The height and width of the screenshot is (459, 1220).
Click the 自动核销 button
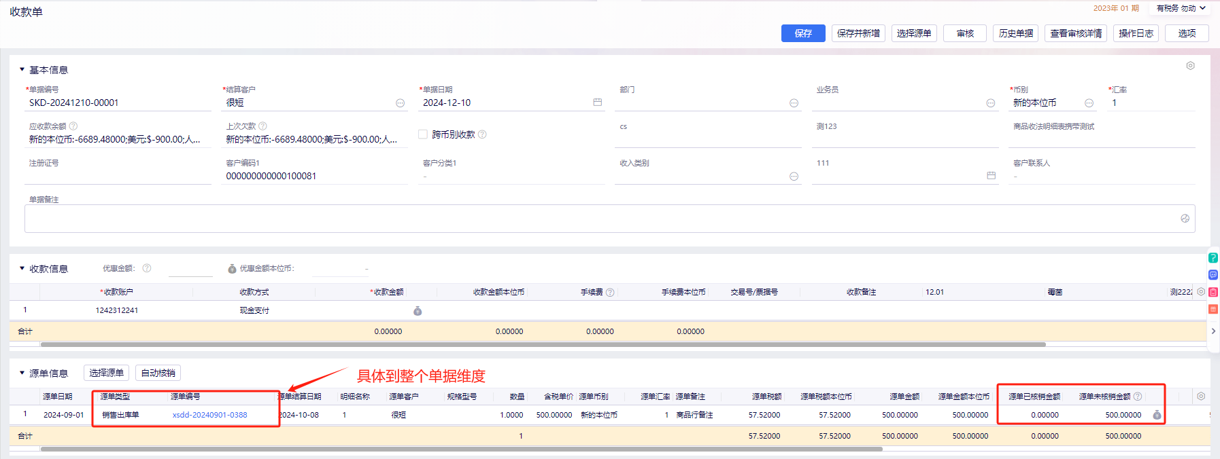(158, 373)
